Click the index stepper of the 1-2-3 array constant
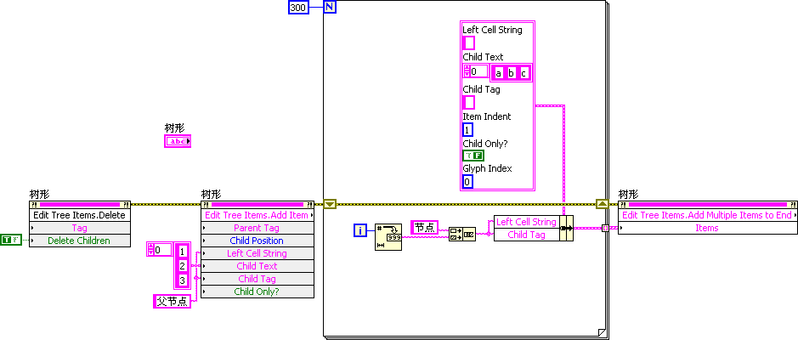Image resolution: width=798 pixels, height=340 pixels. click(151, 250)
